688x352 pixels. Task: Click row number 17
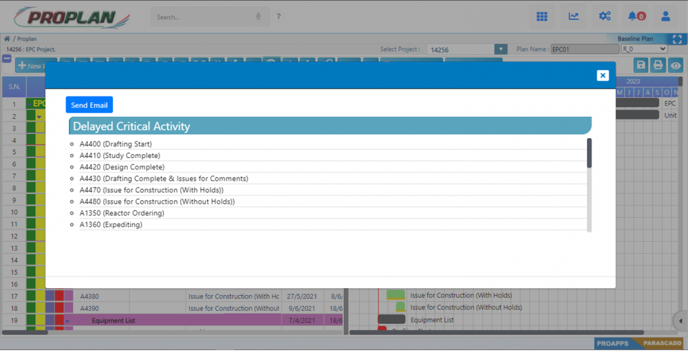click(14, 296)
